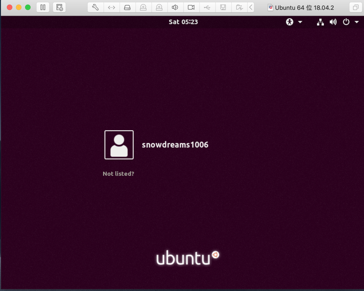Collapse the toolbar using the left chevron
Image resolution: width=364 pixels, height=291 pixels.
[251, 7]
